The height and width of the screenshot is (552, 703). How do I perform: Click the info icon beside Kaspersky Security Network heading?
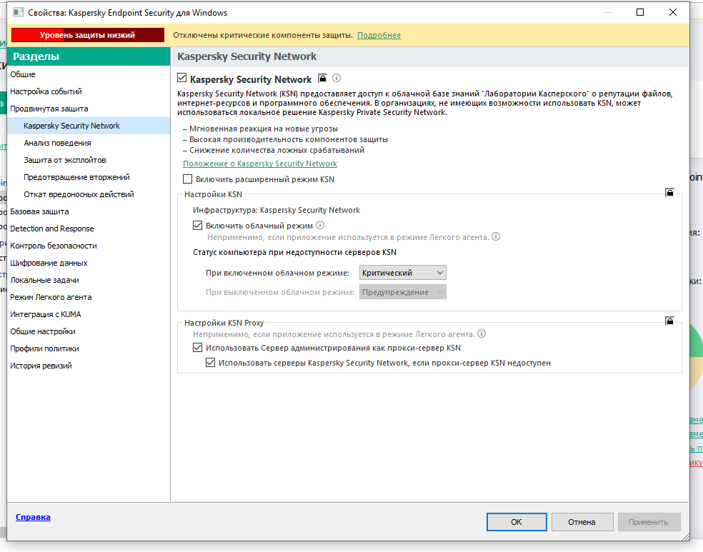coord(336,79)
